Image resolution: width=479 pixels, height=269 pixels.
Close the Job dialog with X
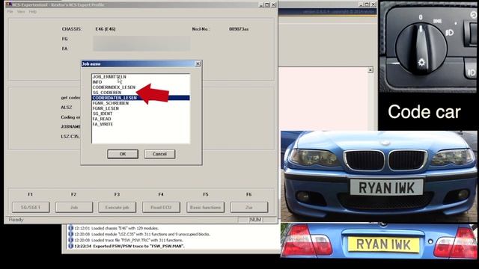[x=198, y=64]
